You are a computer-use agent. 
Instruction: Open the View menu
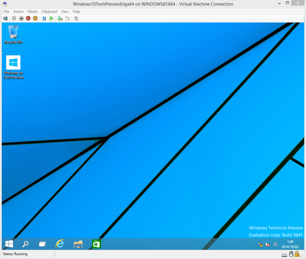pyautogui.click(x=65, y=11)
